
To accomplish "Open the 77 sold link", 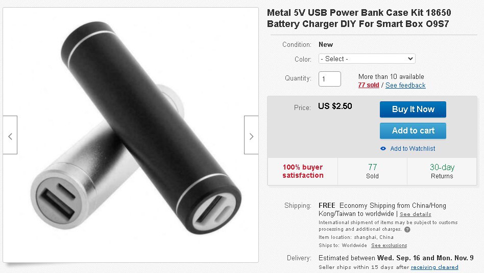I will point(369,85).
